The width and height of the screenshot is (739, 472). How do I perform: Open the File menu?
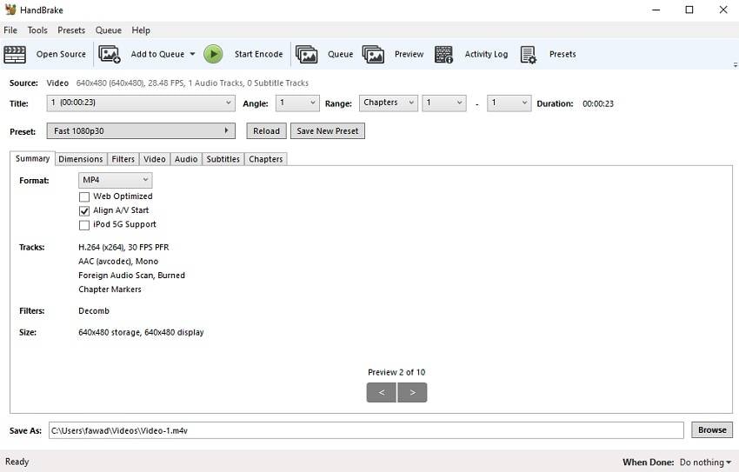pos(10,30)
